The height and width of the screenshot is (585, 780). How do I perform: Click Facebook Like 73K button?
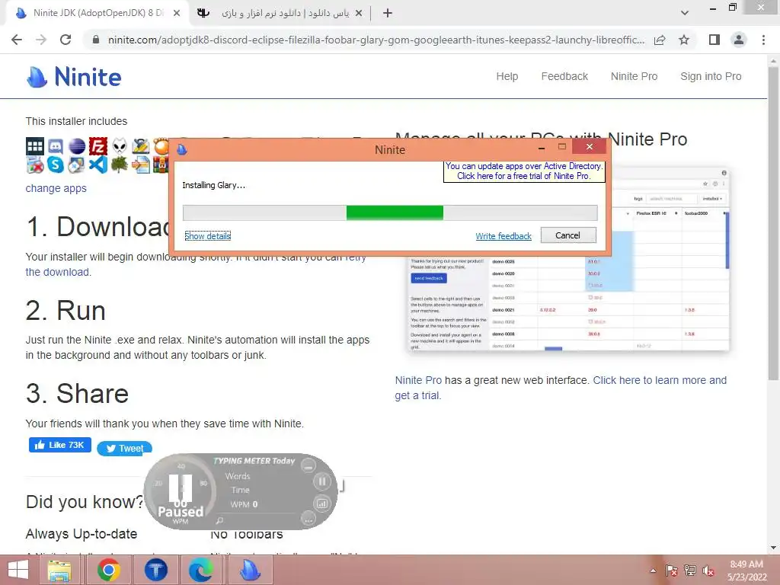coord(59,445)
